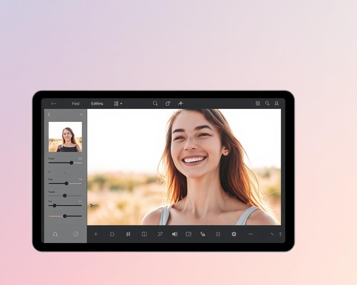Expand the adjustments dropdown in the left panel
Viewport: 357px width, 285px height.
(x=81, y=114)
